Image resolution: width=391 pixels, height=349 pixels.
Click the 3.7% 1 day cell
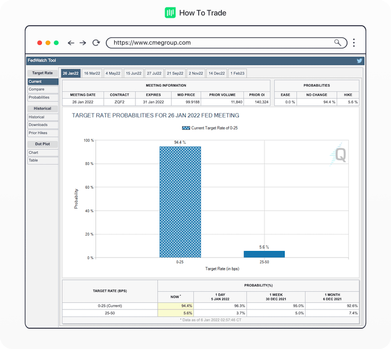[220, 313]
